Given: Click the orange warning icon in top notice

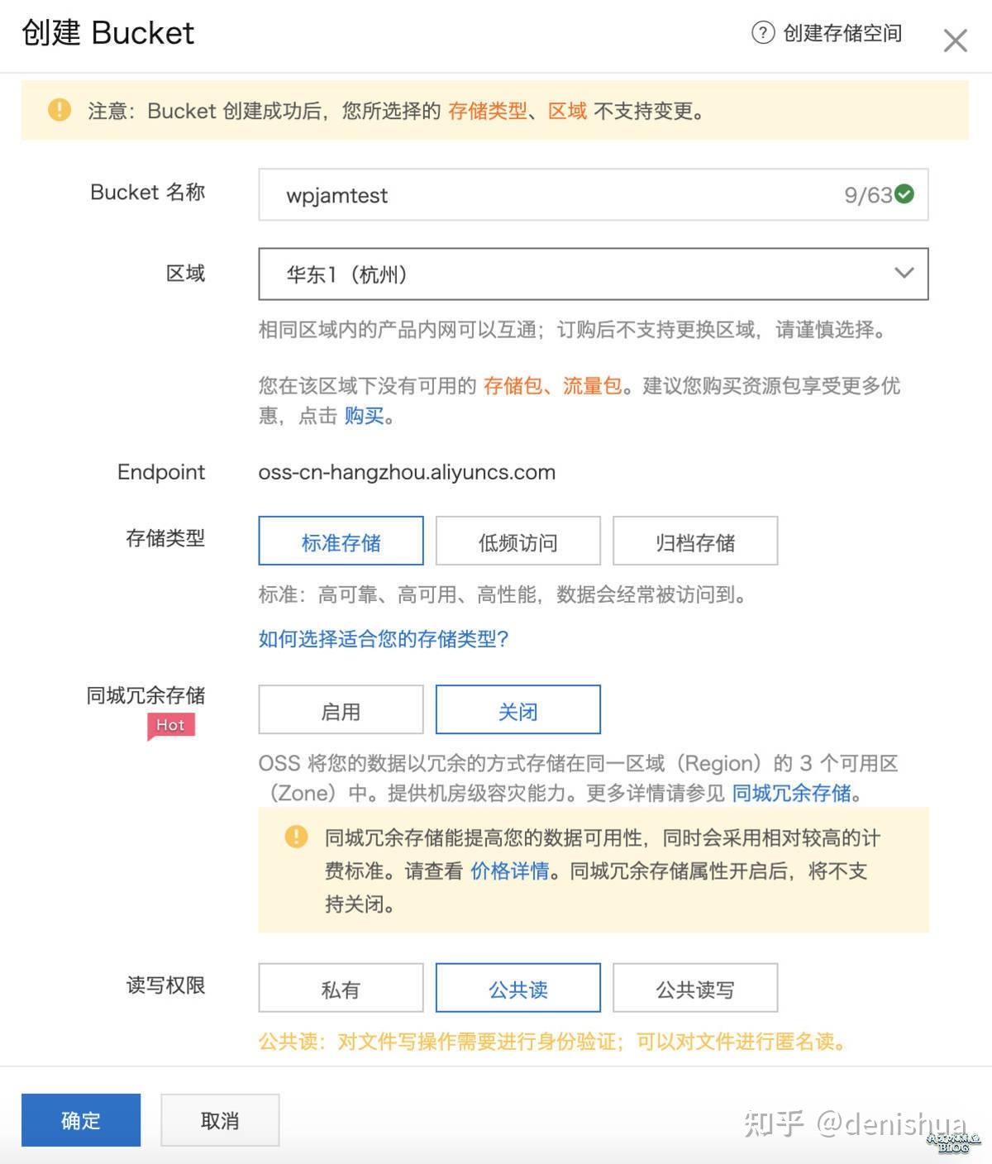Looking at the screenshot, I should 59,109.
